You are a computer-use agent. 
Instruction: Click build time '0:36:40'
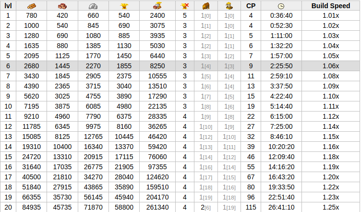tap(281, 15)
